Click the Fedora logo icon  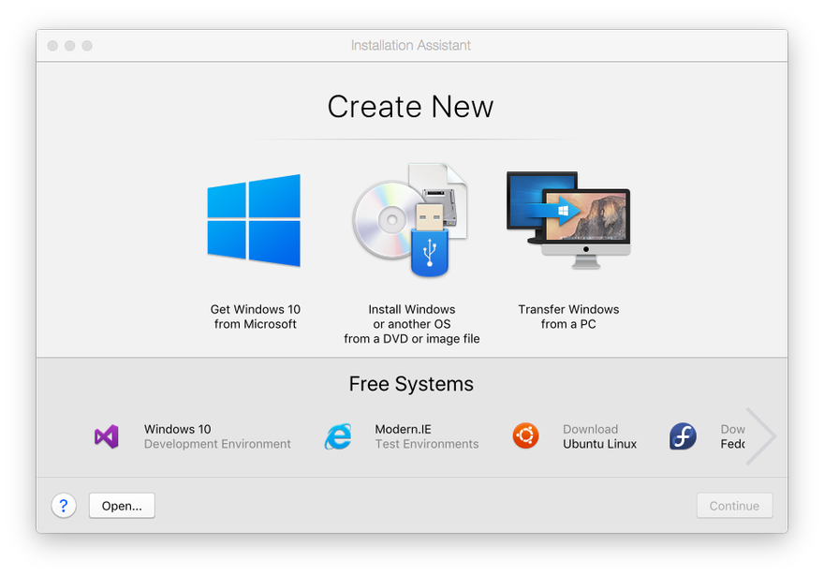pyautogui.click(x=683, y=436)
